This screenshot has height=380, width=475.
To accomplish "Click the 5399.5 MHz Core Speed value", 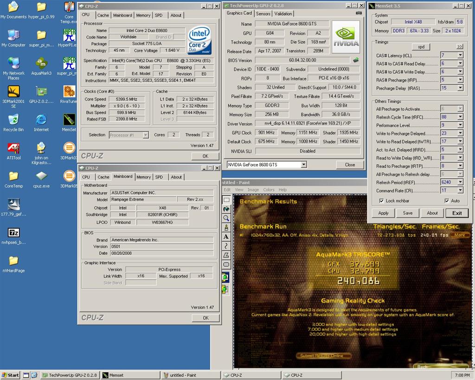I will click(126, 99).
